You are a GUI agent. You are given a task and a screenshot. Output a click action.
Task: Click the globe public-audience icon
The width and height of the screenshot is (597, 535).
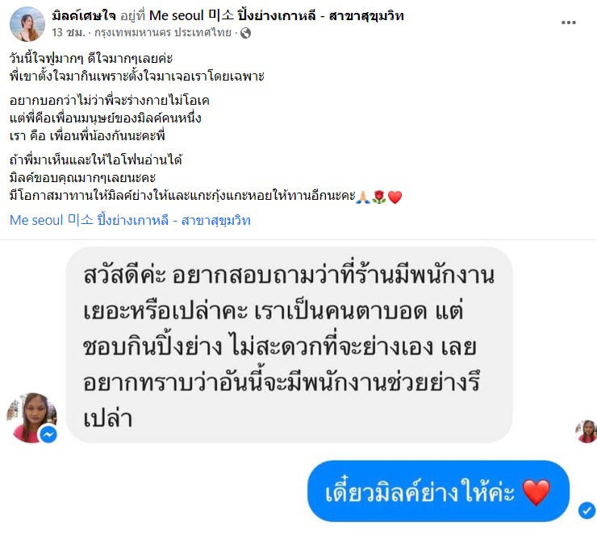tap(246, 34)
